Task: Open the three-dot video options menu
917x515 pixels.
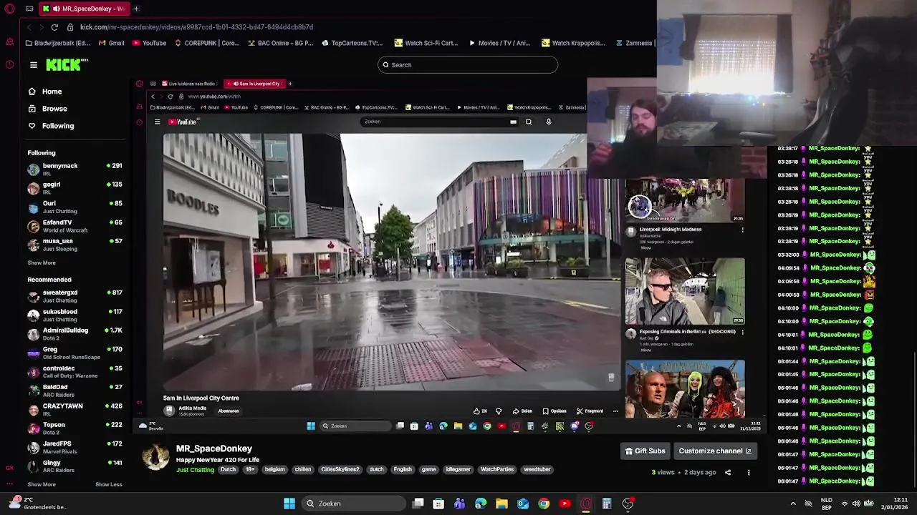Action: tap(749, 472)
